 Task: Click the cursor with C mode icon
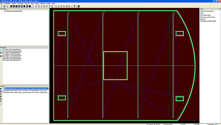click(x=64, y=6)
